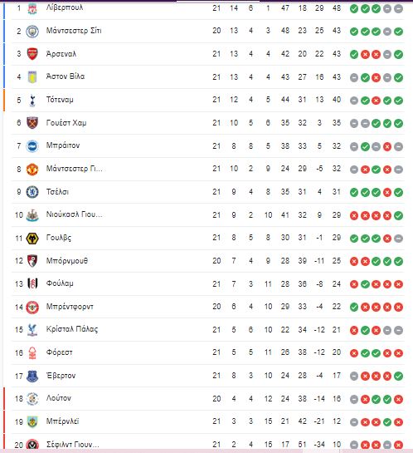Open the Κρίσταλ Πάλας team page
Image resolution: width=413 pixels, height=453 pixels.
tap(72, 329)
